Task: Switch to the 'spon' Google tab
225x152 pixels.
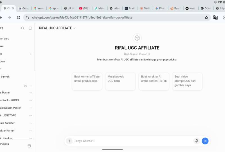Action: click(x=54, y=8)
